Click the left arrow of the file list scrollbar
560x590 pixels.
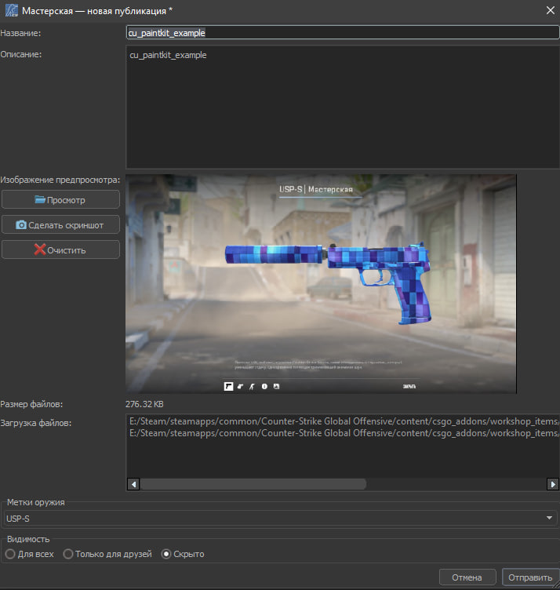133,484
